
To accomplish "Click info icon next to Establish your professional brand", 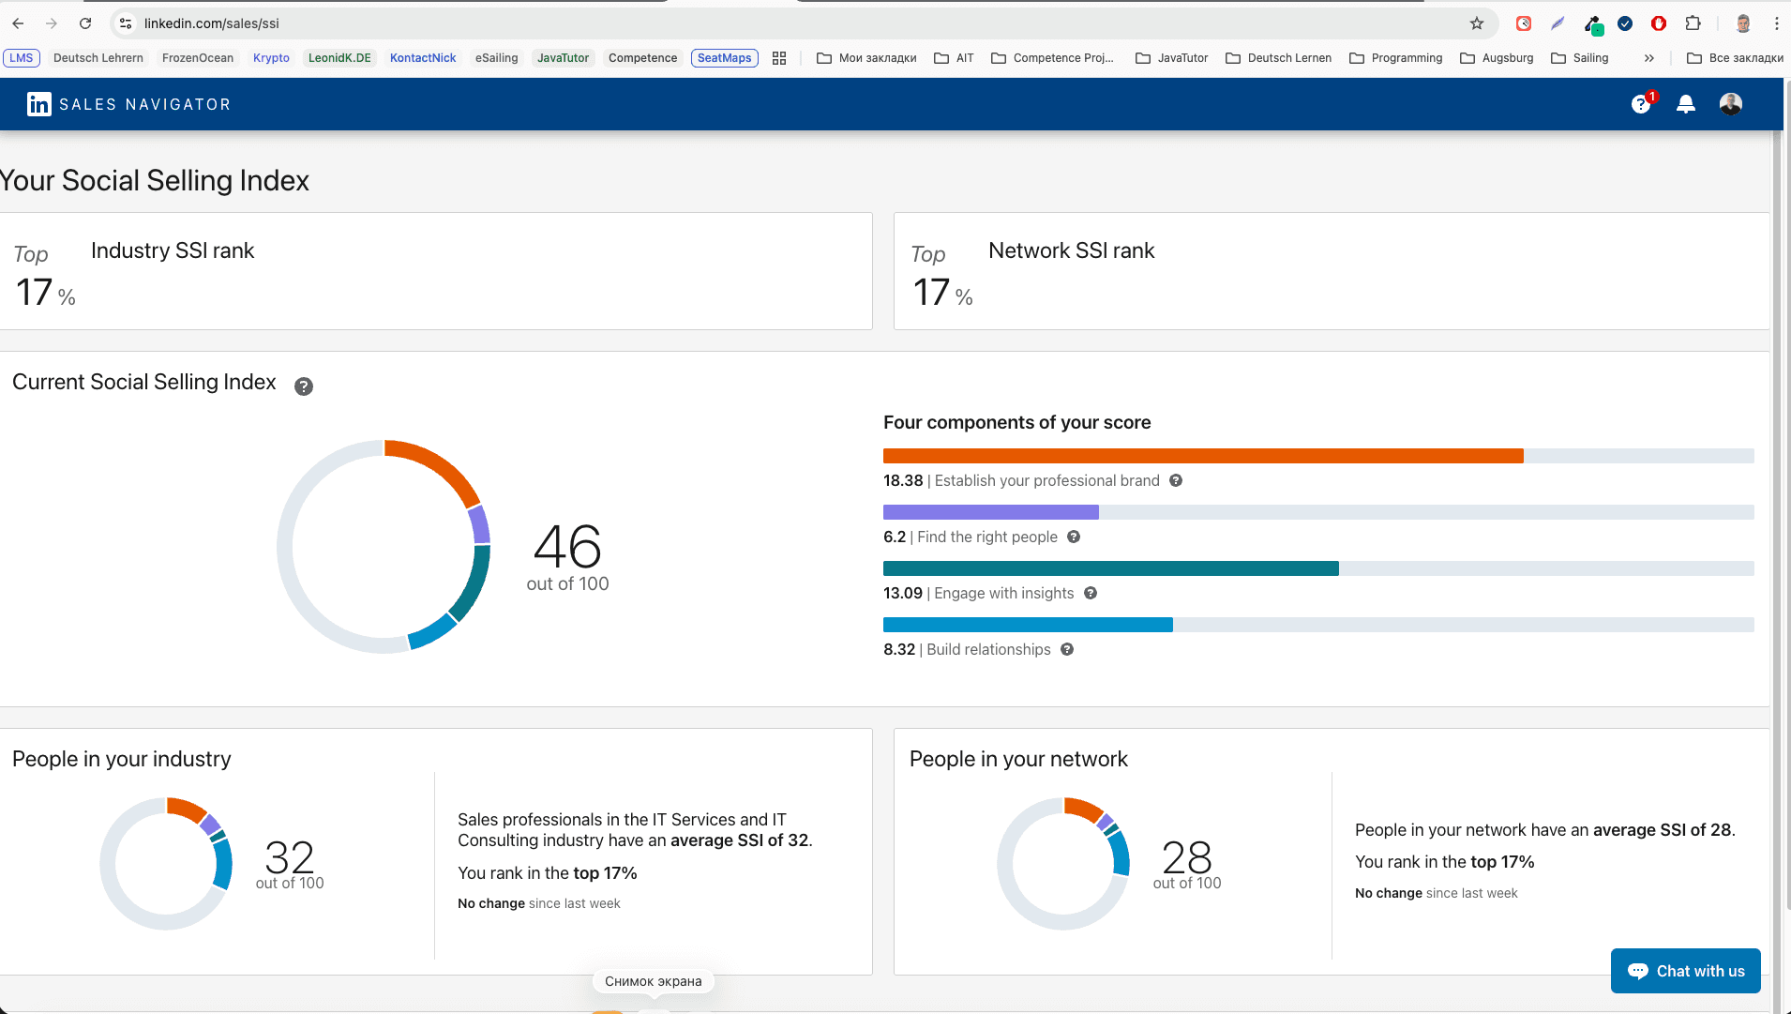I will (1176, 480).
